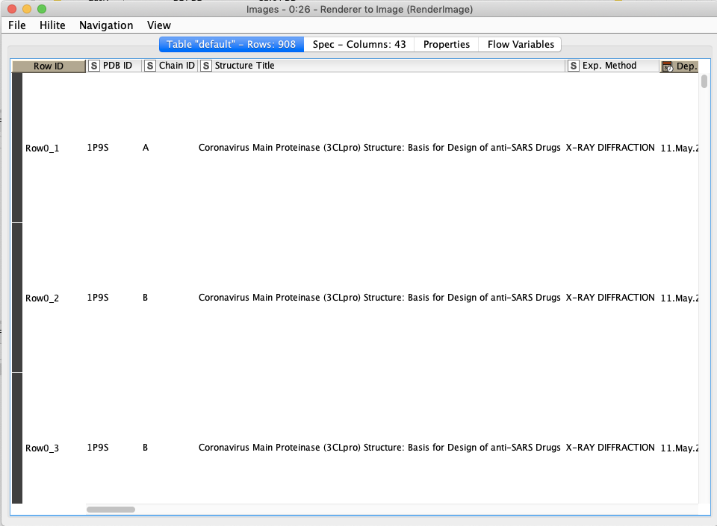Viewport: 717px width, 526px height.
Task: Click X-RAY DIFFRACTION cell in Row0_3
Action: pos(610,448)
